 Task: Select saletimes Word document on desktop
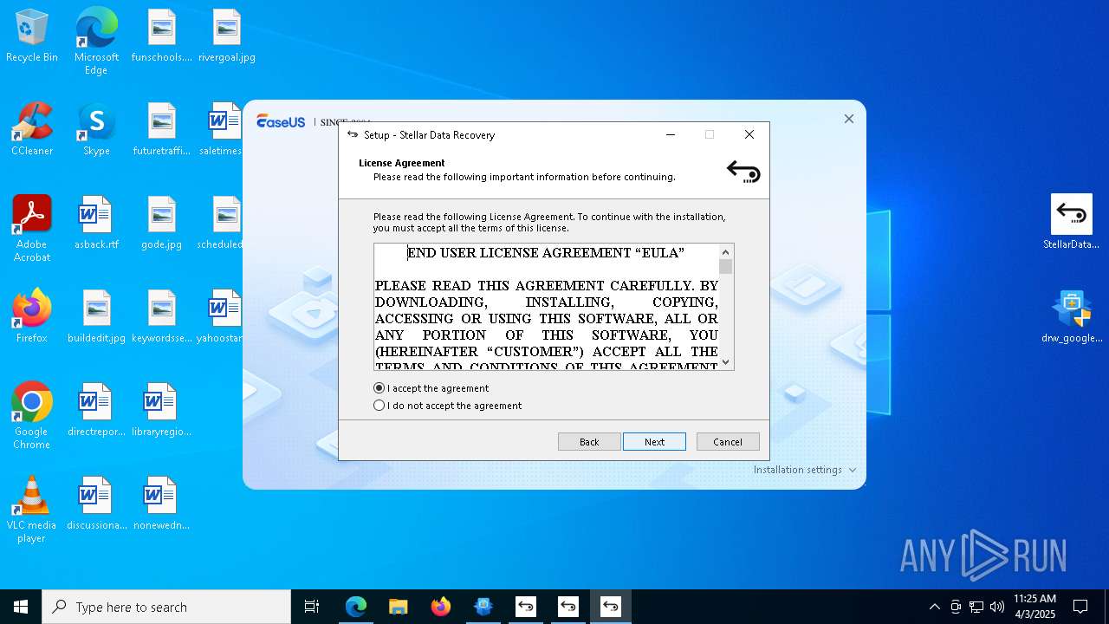click(221, 130)
